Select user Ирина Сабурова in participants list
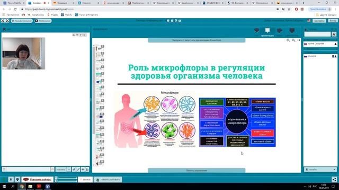 coord(320,44)
